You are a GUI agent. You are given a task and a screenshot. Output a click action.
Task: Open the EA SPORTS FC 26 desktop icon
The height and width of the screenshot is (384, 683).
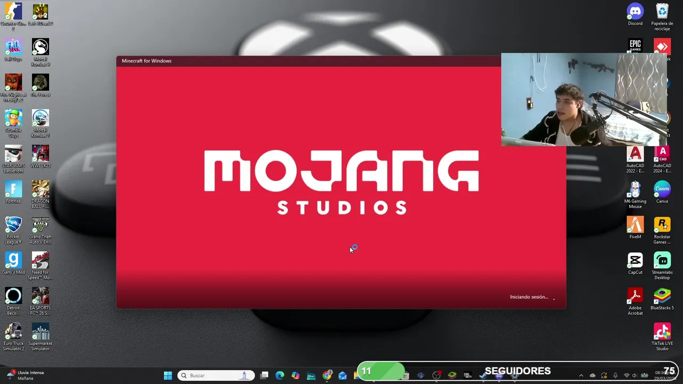pos(41,301)
